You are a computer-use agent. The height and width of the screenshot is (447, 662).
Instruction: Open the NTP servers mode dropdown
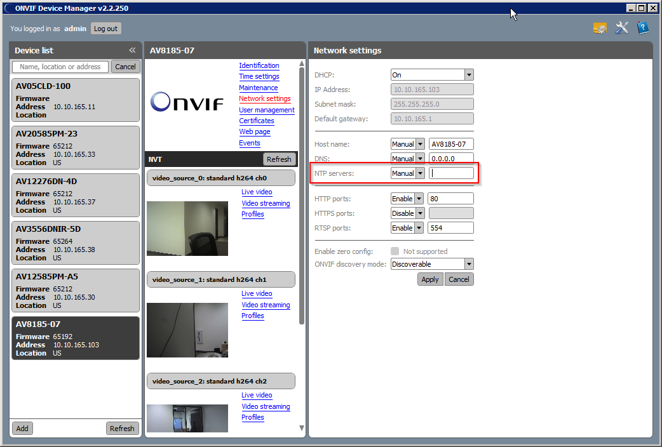(x=408, y=173)
